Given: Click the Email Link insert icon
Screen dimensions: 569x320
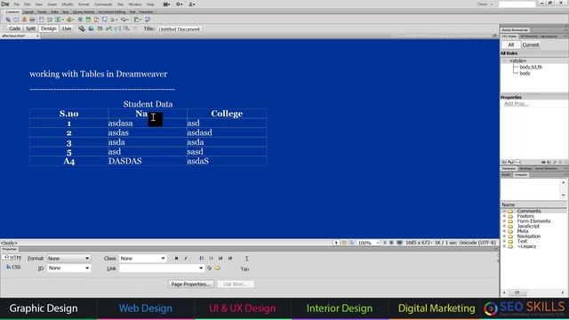Looking at the screenshot, I should pos(16,20).
